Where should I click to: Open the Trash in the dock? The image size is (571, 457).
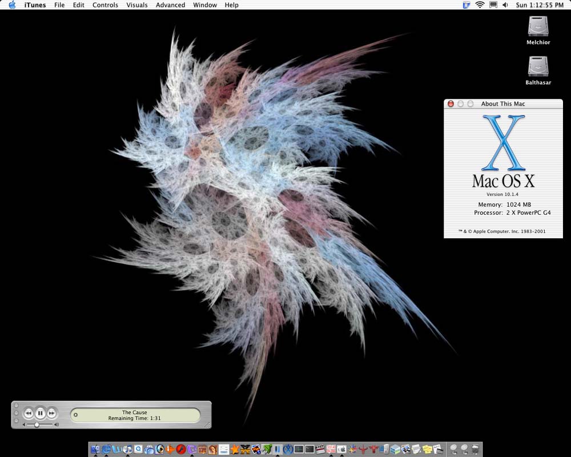pyautogui.click(x=475, y=449)
